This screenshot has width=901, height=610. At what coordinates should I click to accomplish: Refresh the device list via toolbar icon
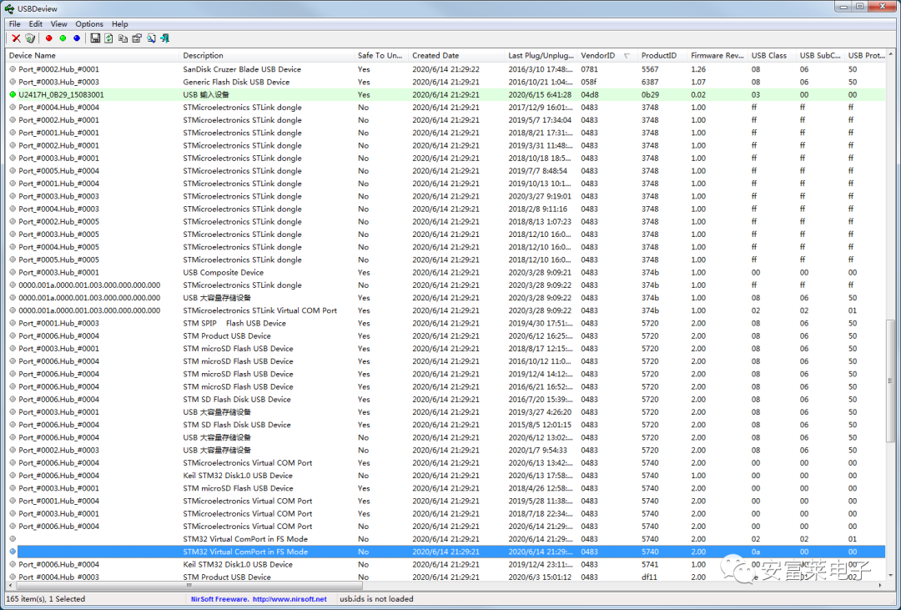click(x=108, y=38)
